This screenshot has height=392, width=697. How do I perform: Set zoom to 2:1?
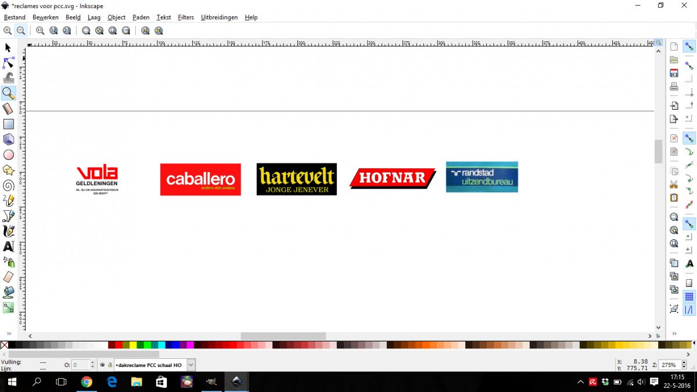pyautogui.click(x=67, y=31)
